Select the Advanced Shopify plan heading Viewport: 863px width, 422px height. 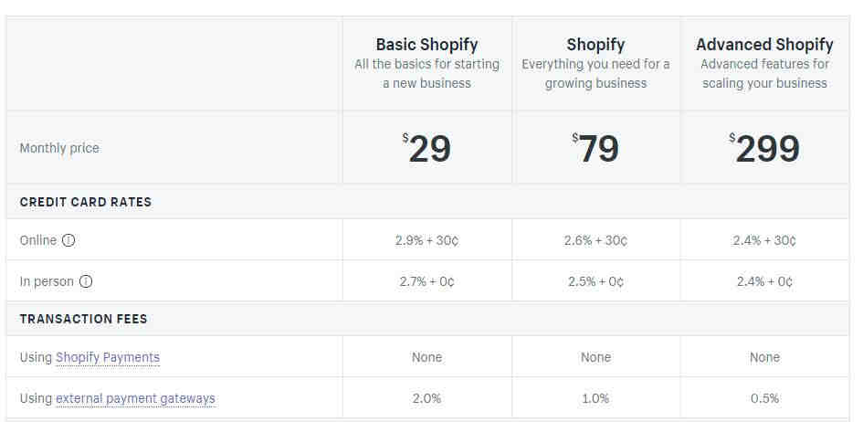point(764,45)
